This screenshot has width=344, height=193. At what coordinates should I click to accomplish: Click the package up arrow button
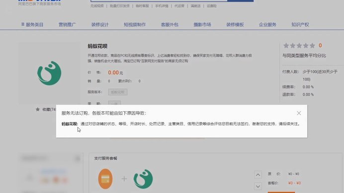tap(258, 175)
